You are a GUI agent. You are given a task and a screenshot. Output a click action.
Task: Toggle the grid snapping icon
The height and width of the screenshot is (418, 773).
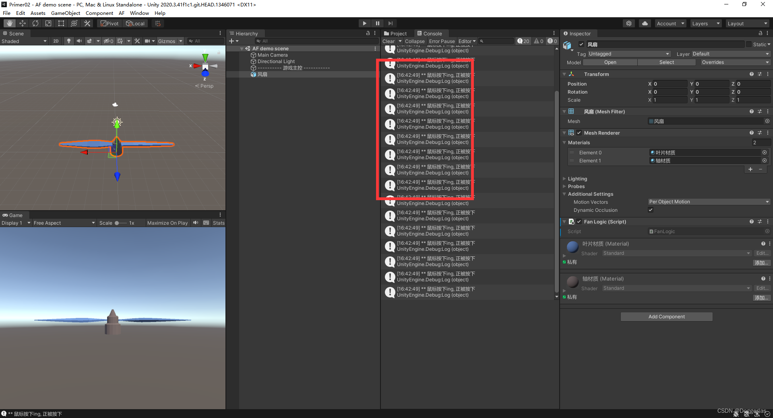tap(158, 23)
